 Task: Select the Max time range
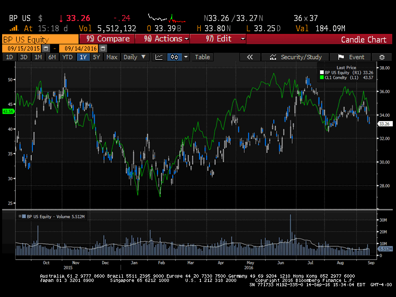112,57
